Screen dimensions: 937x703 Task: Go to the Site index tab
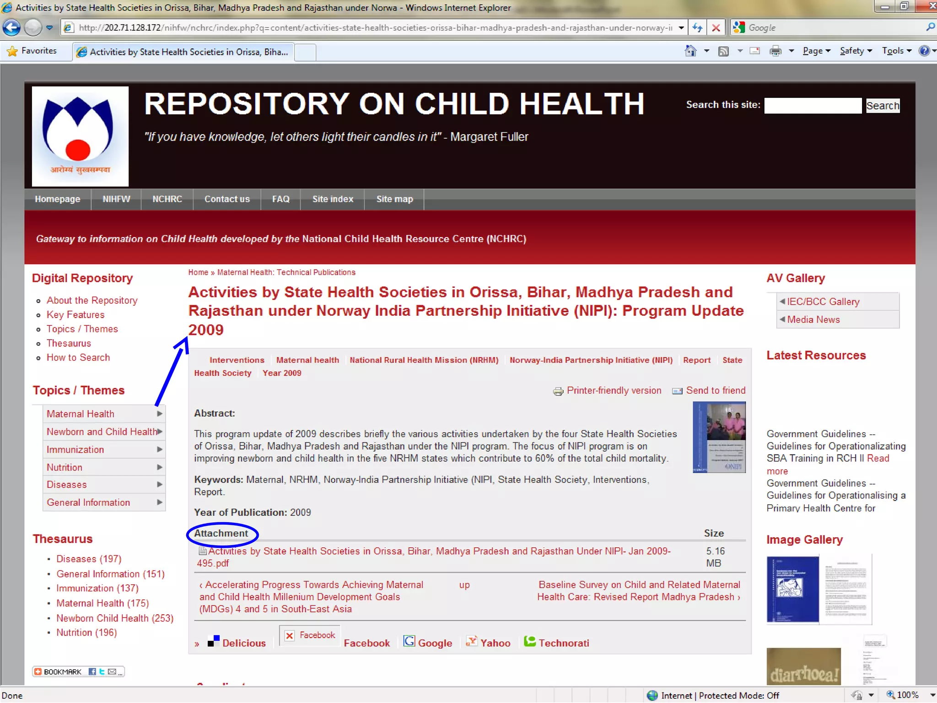tap(333, 199)
